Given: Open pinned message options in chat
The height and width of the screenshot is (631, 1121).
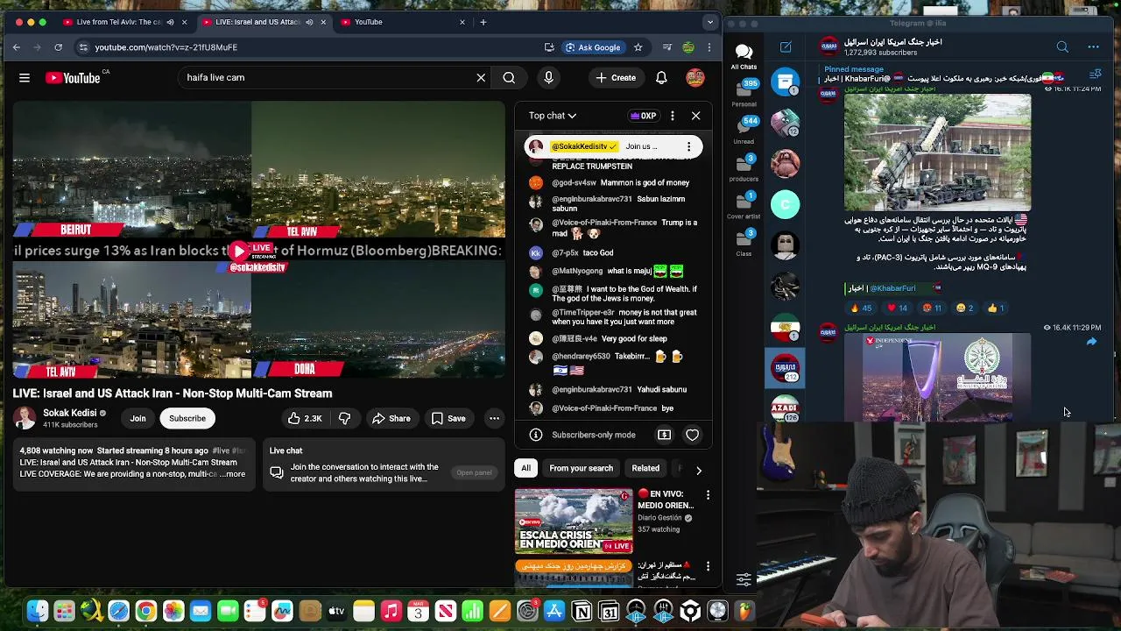Looking at the screenshot, I should click(689, 146).
